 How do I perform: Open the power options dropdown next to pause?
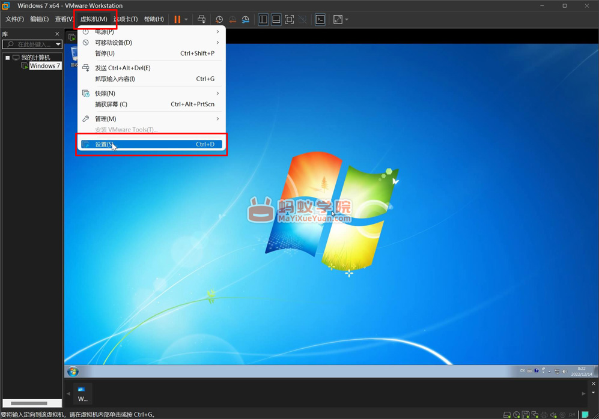click(186, 19)
